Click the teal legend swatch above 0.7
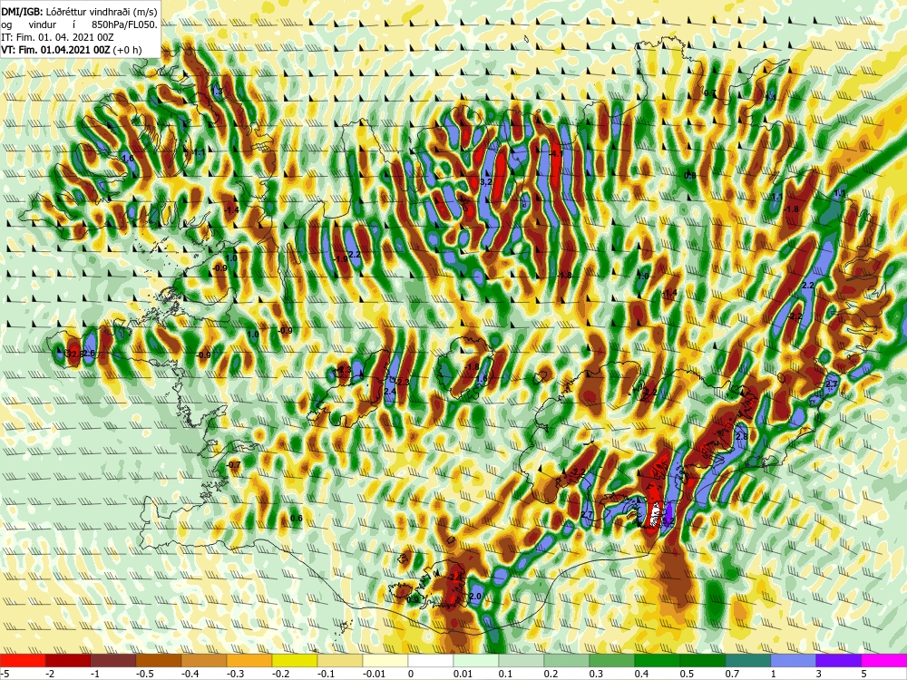 pyautogui.click(x=748, y=660)
